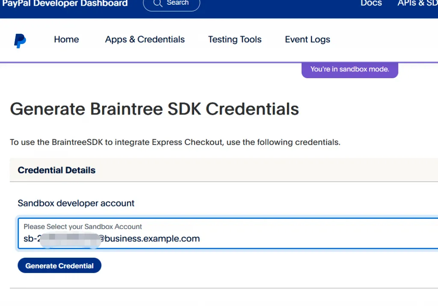Click the PayPal logo icon
Screen dimensions: 438x306
coord(20,41)
